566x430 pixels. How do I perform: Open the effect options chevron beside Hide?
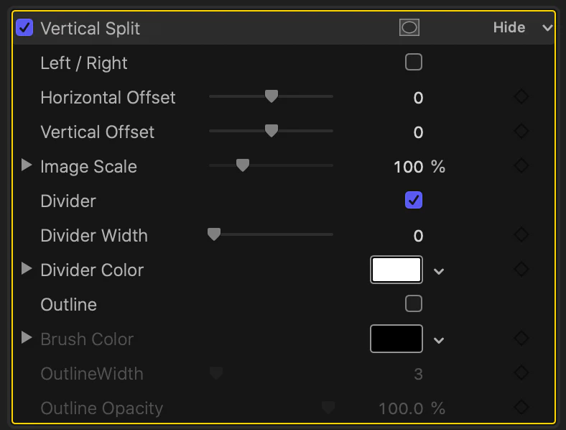point(547,28)
